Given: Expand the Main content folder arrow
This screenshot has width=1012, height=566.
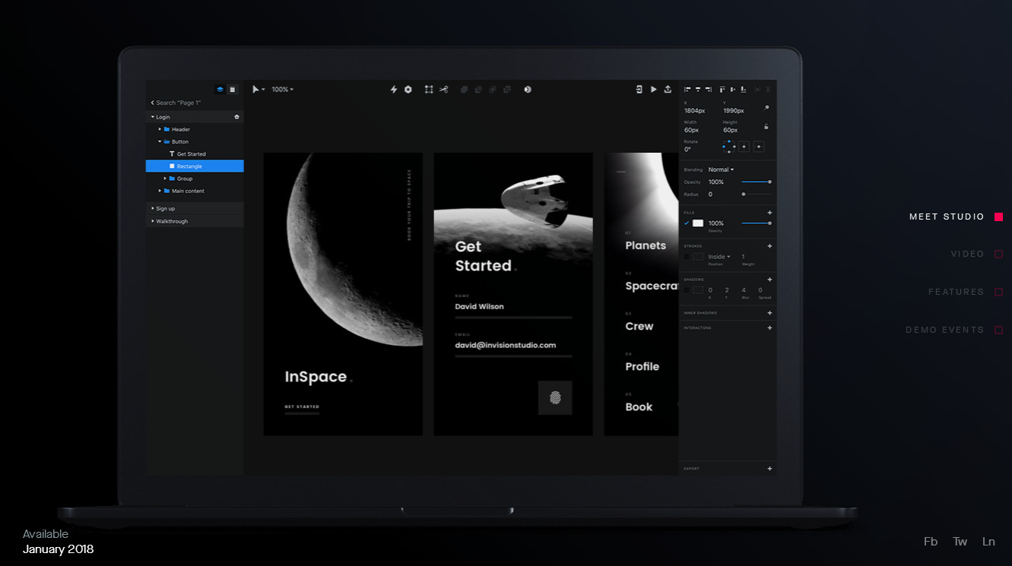Looking at the screenshot, I should 160,191.
